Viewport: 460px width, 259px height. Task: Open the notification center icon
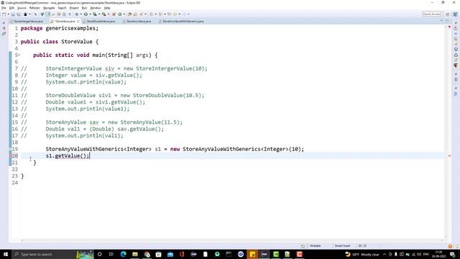click(x=453, y=254)
